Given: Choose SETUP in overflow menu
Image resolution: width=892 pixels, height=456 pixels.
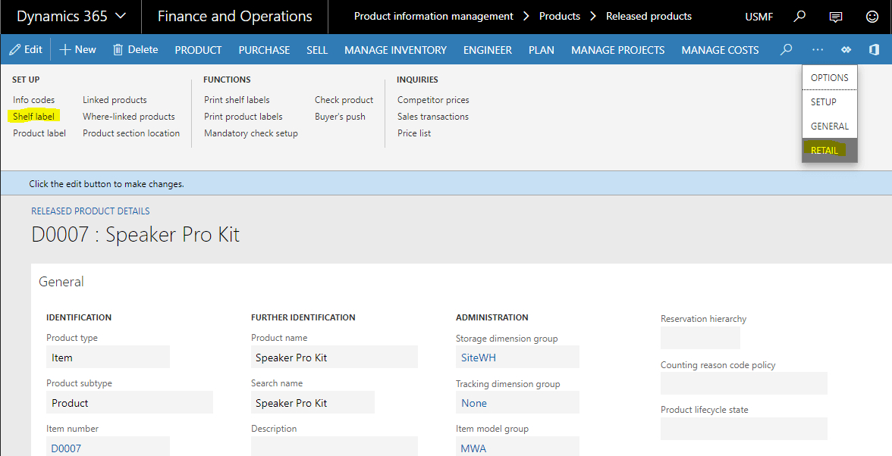Looking at the screenshot, I should (824, 102).
